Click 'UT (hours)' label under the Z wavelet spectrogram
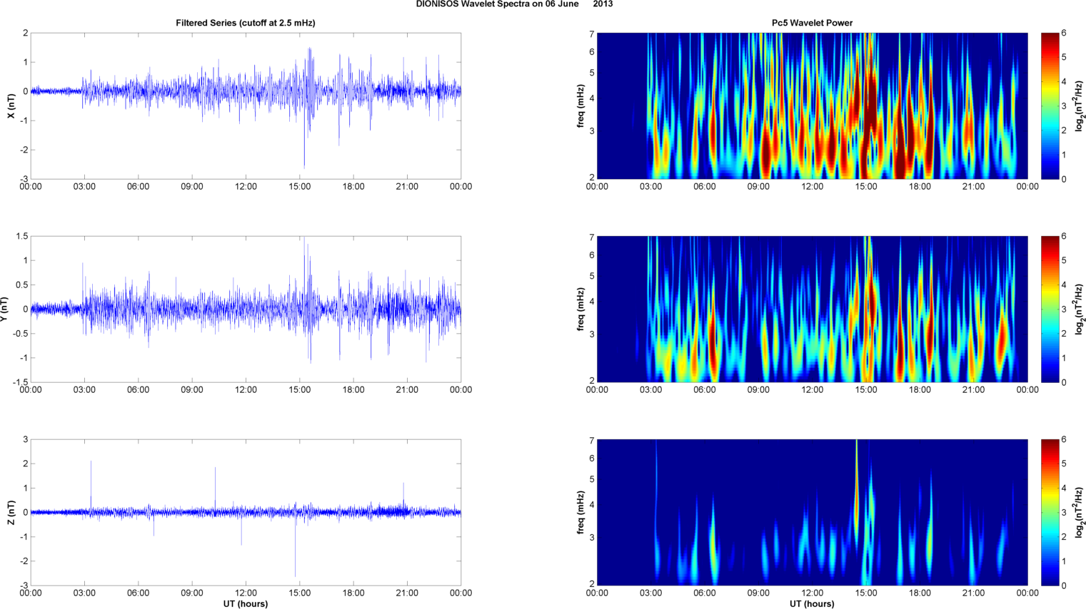1086x609 pixels. pos(812,604)
